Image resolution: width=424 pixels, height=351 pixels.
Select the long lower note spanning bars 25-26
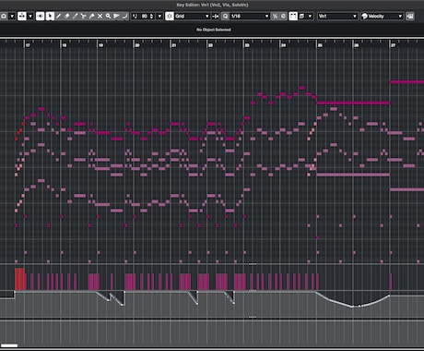[x=353, y=175]
